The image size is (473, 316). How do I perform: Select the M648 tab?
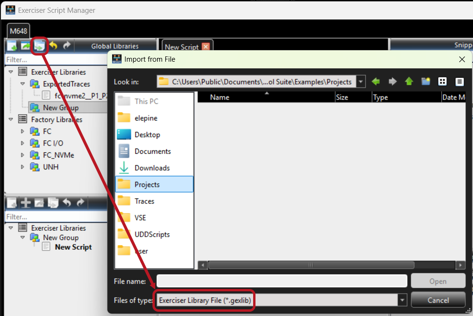[x=19, y=31]
